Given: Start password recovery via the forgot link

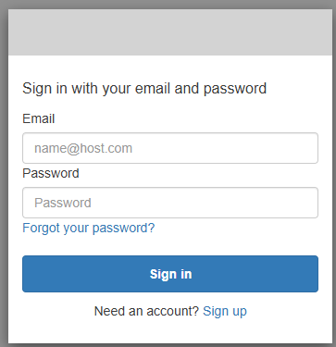Looking at the screenshot, I should pos(89,228).
